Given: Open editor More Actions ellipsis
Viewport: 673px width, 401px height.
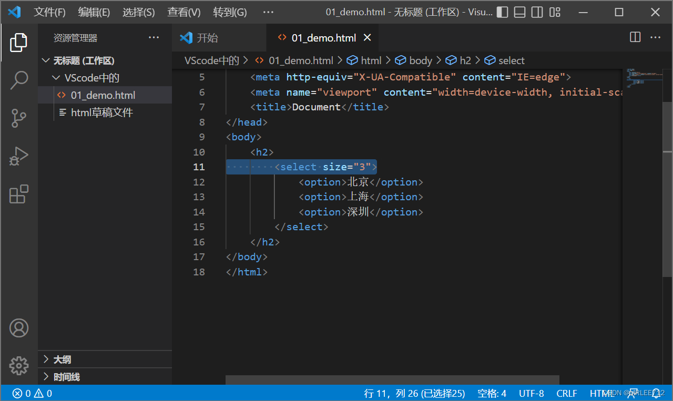Looking at the screenshot, I should 655,37.
